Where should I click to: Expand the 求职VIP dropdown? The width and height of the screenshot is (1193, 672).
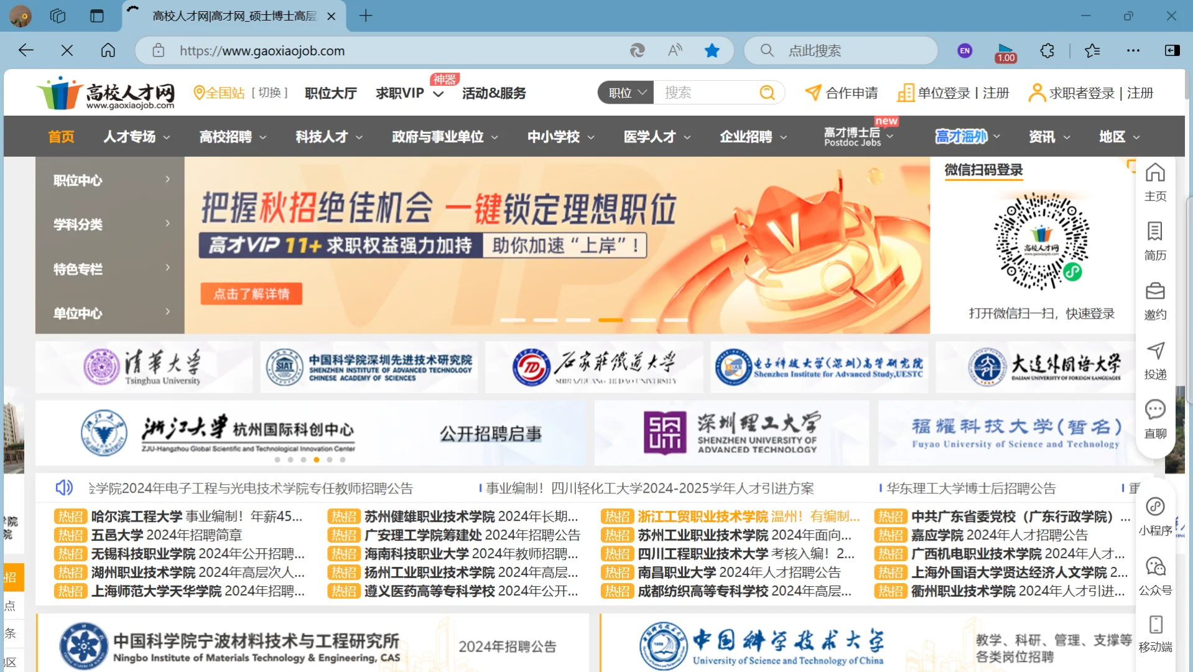tap(439, 93)
